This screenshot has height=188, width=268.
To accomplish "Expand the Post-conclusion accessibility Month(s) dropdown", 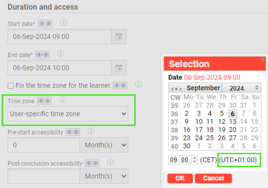I will point(104,176).
